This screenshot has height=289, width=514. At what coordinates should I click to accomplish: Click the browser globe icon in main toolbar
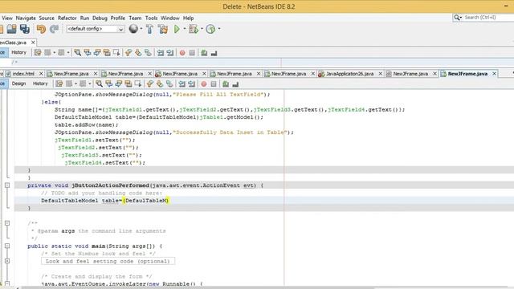point(133,29)
